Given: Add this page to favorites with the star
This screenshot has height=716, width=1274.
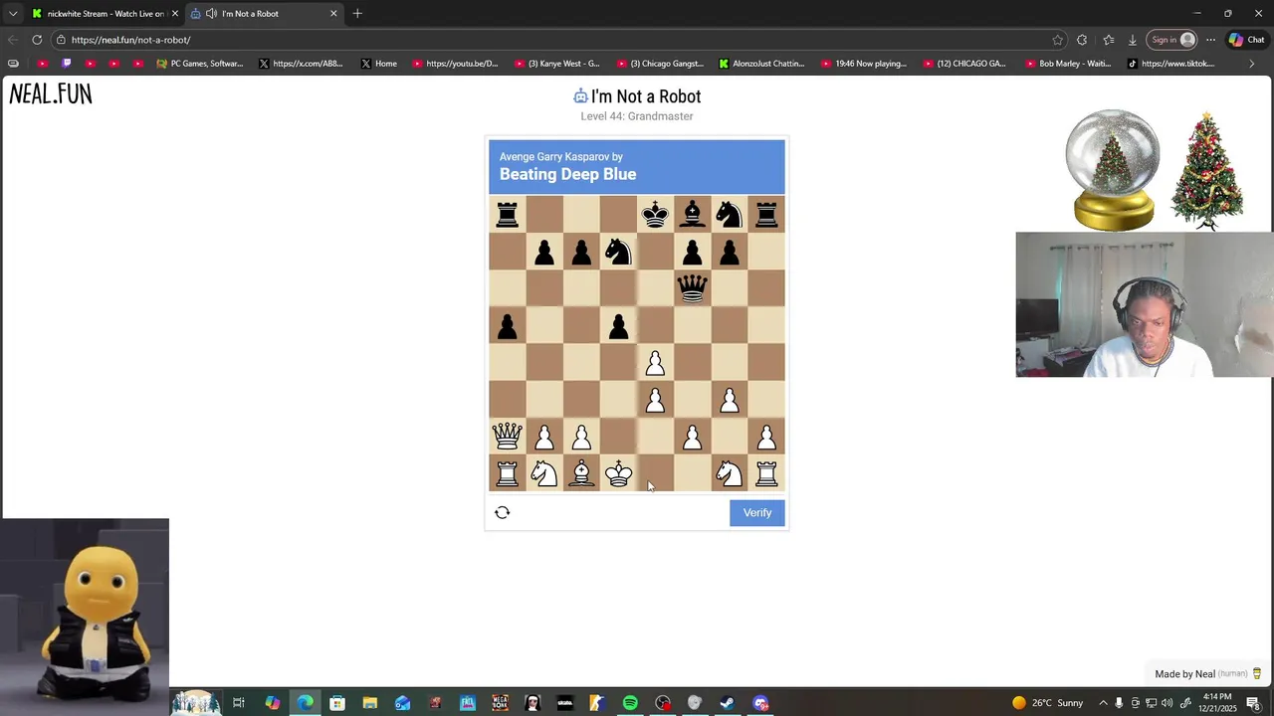Looking at the screenshot, I should (1057, 40).
